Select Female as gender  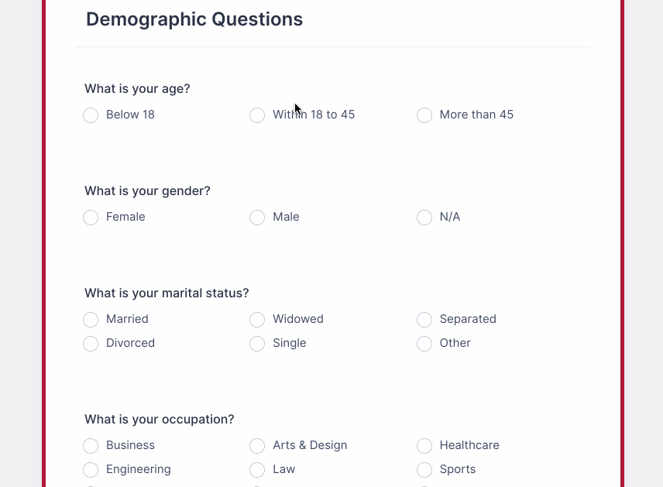pyautogui.click(x=91, y=218)
